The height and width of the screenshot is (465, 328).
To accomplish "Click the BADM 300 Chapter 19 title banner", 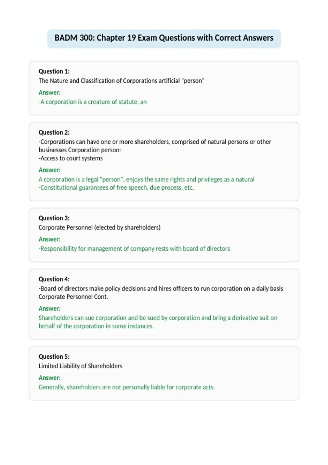I will 164,39.
